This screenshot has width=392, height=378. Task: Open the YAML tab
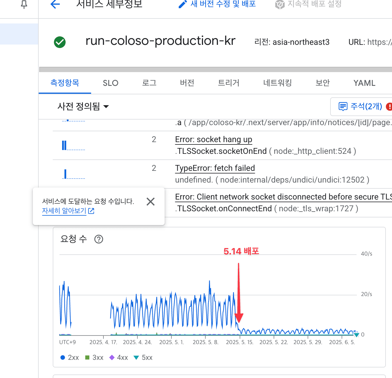(x=364, y=83)
